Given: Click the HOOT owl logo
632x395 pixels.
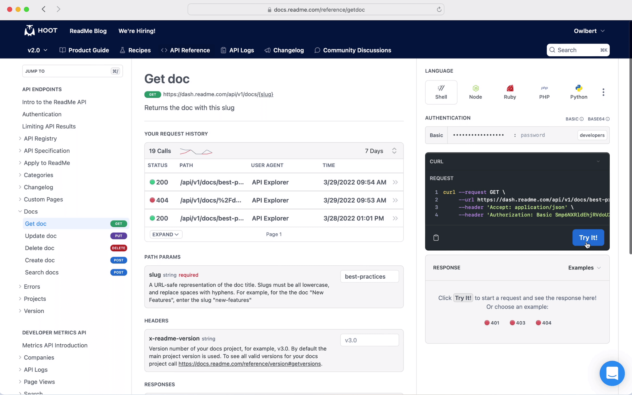Looking at the screenshot, I should point(41,31).
